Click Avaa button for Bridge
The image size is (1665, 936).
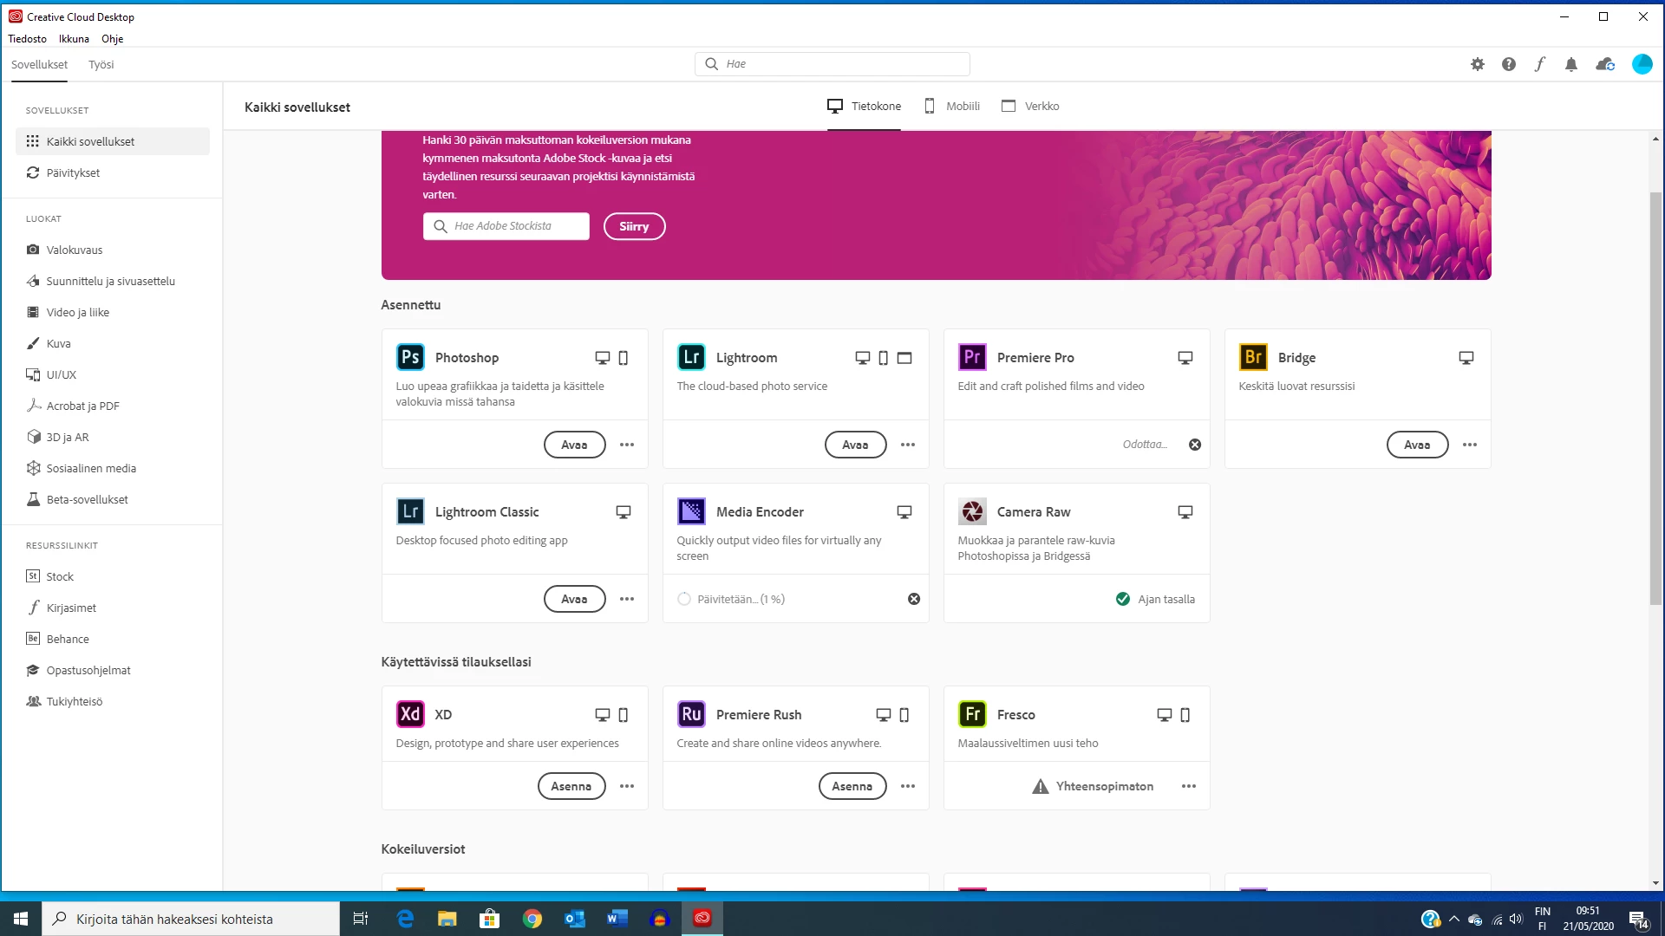click(1417, 445)
